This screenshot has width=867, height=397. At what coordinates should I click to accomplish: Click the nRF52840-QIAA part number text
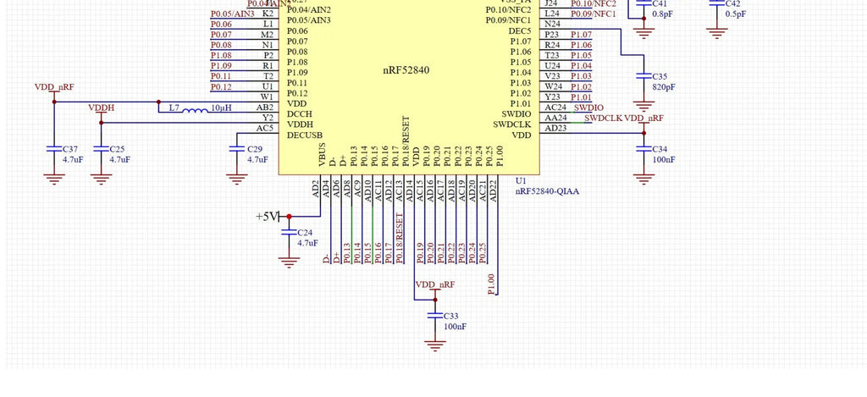(548, 191)
